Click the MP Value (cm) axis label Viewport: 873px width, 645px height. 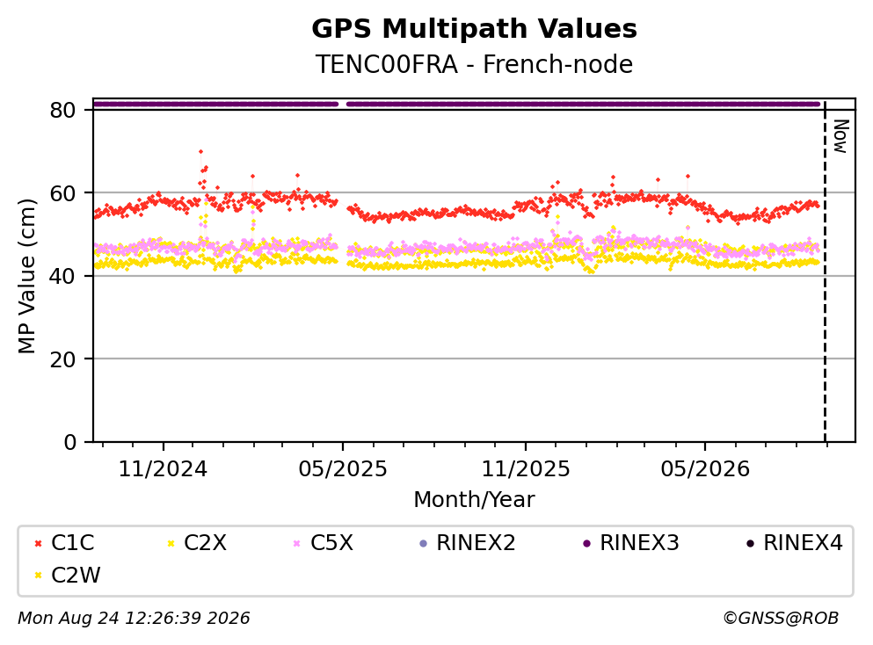(x=26, y=276)
